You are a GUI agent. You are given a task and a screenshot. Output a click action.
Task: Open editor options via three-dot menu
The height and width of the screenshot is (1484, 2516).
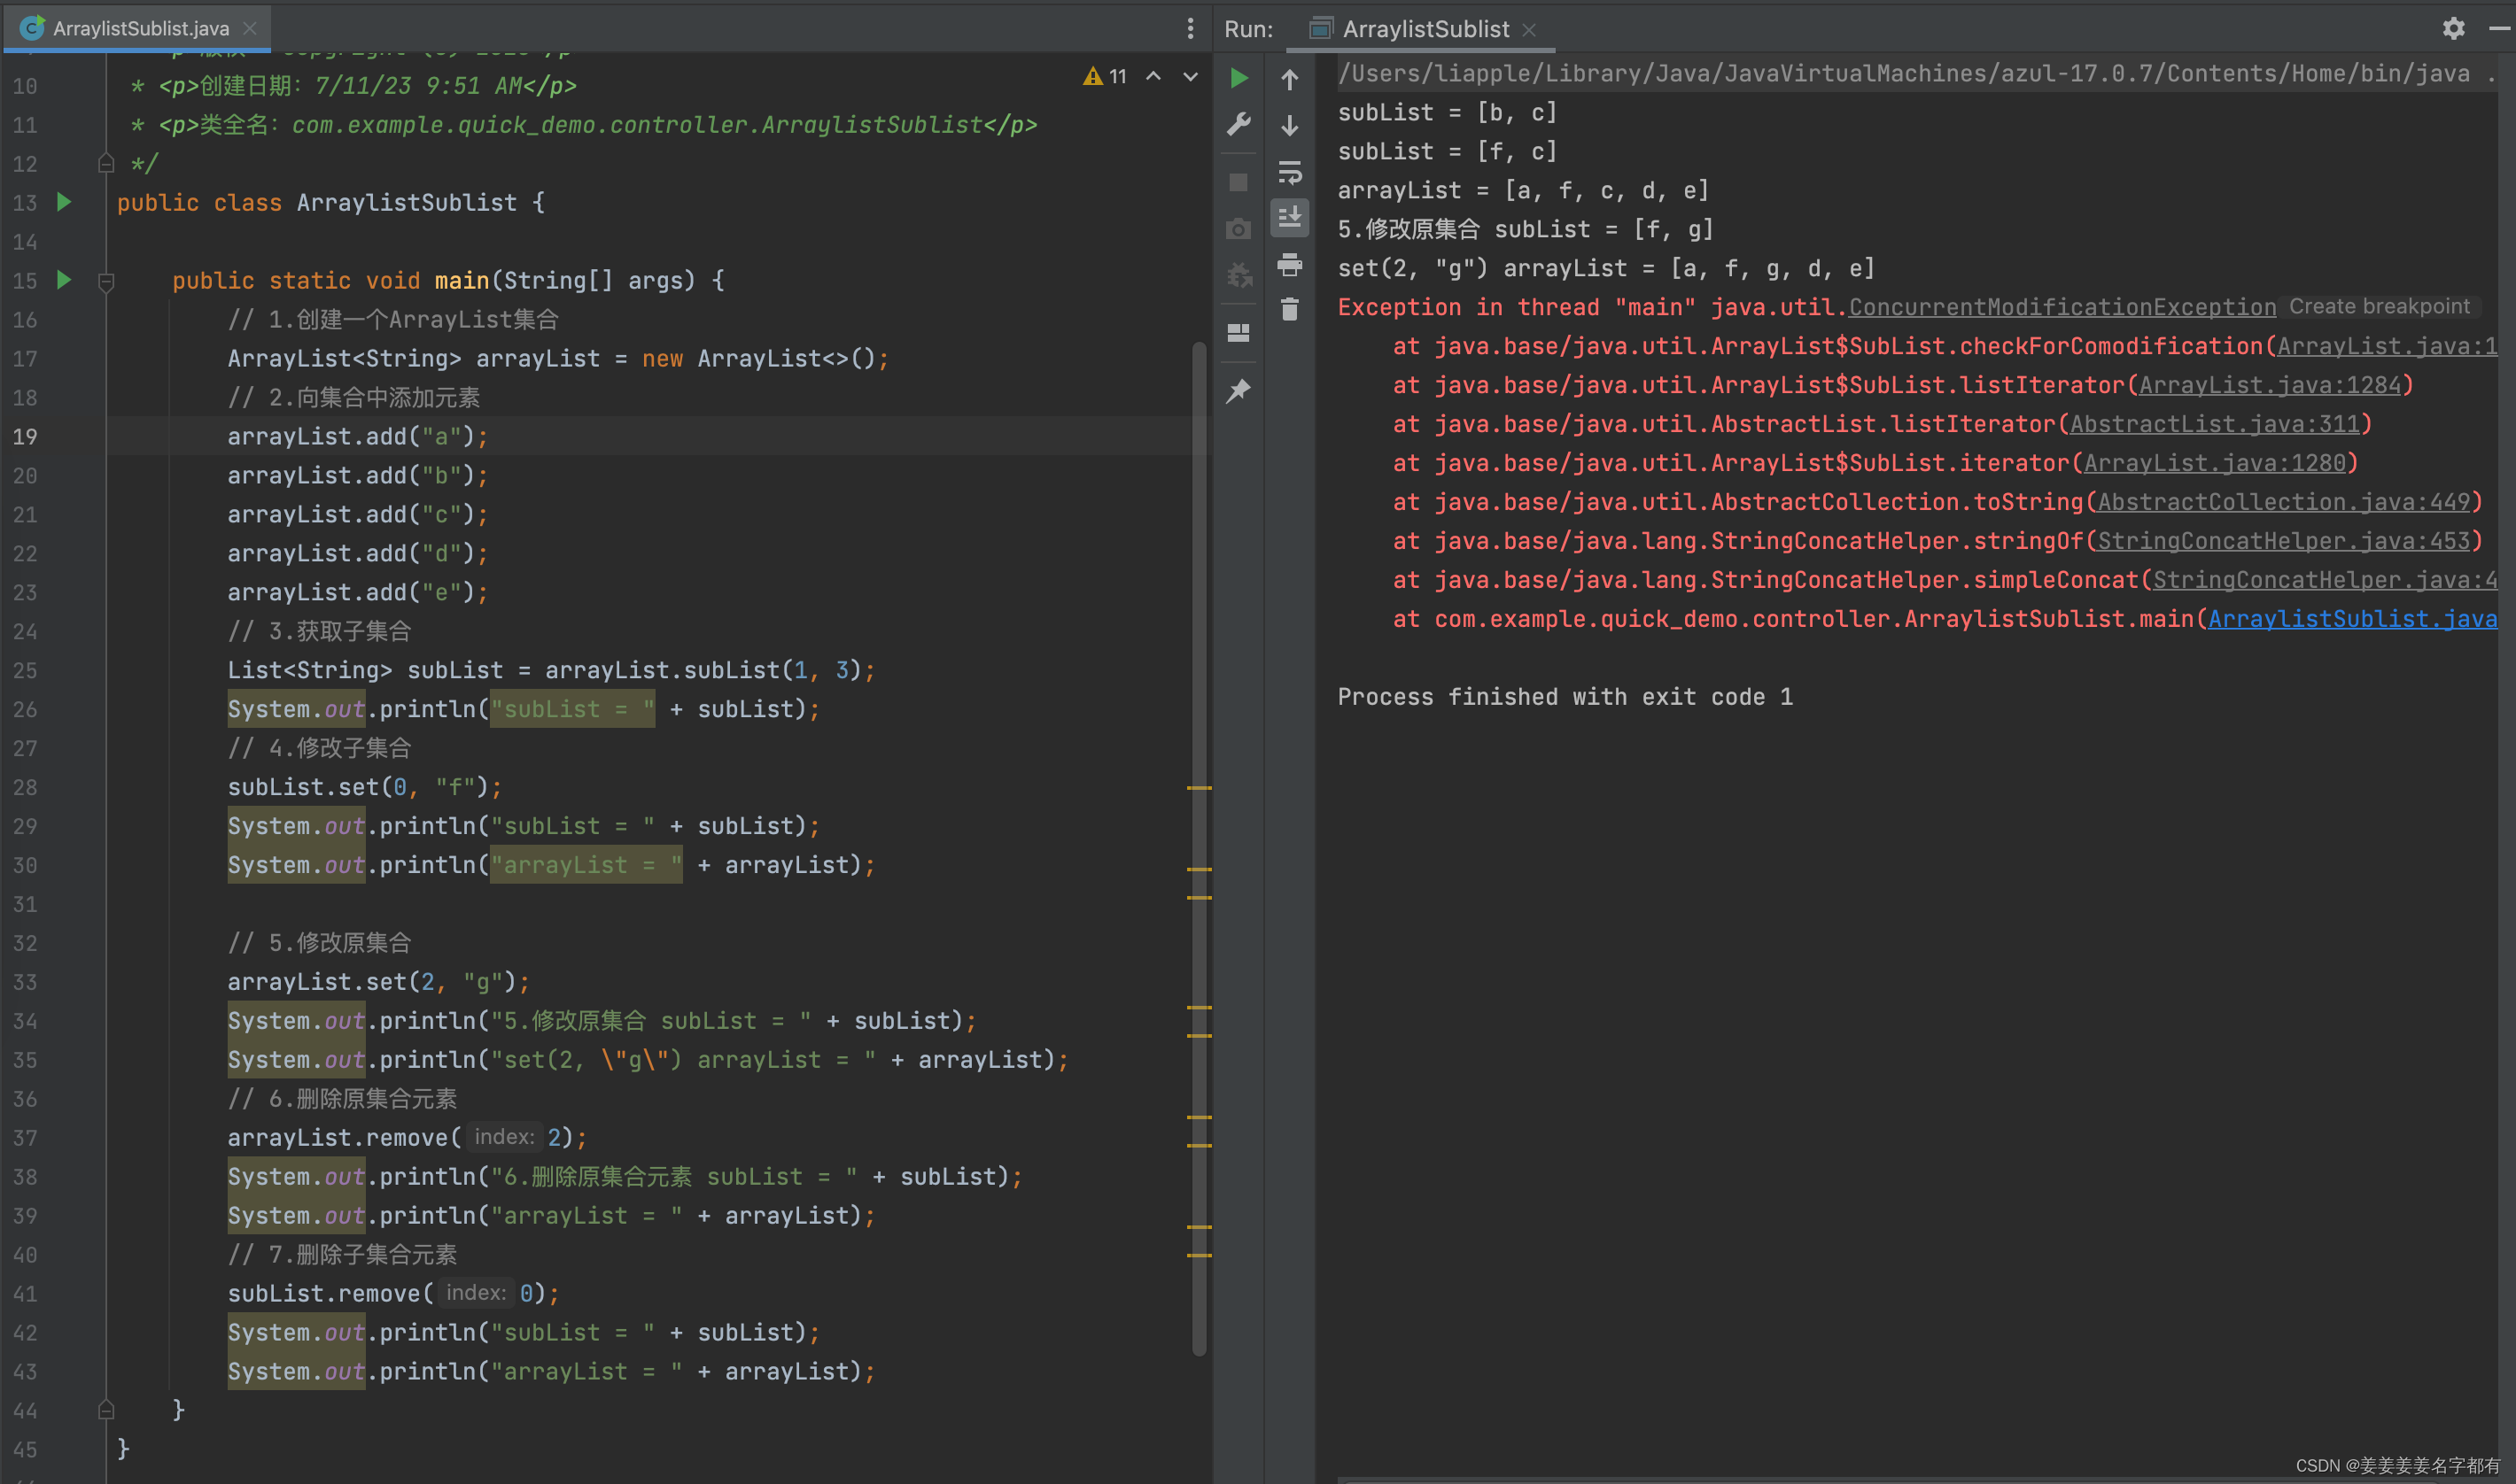coord(1190,29)
